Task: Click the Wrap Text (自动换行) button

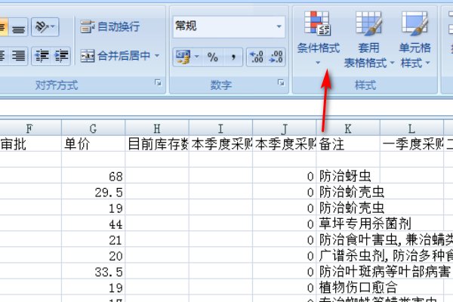Action: click(109, 27)
